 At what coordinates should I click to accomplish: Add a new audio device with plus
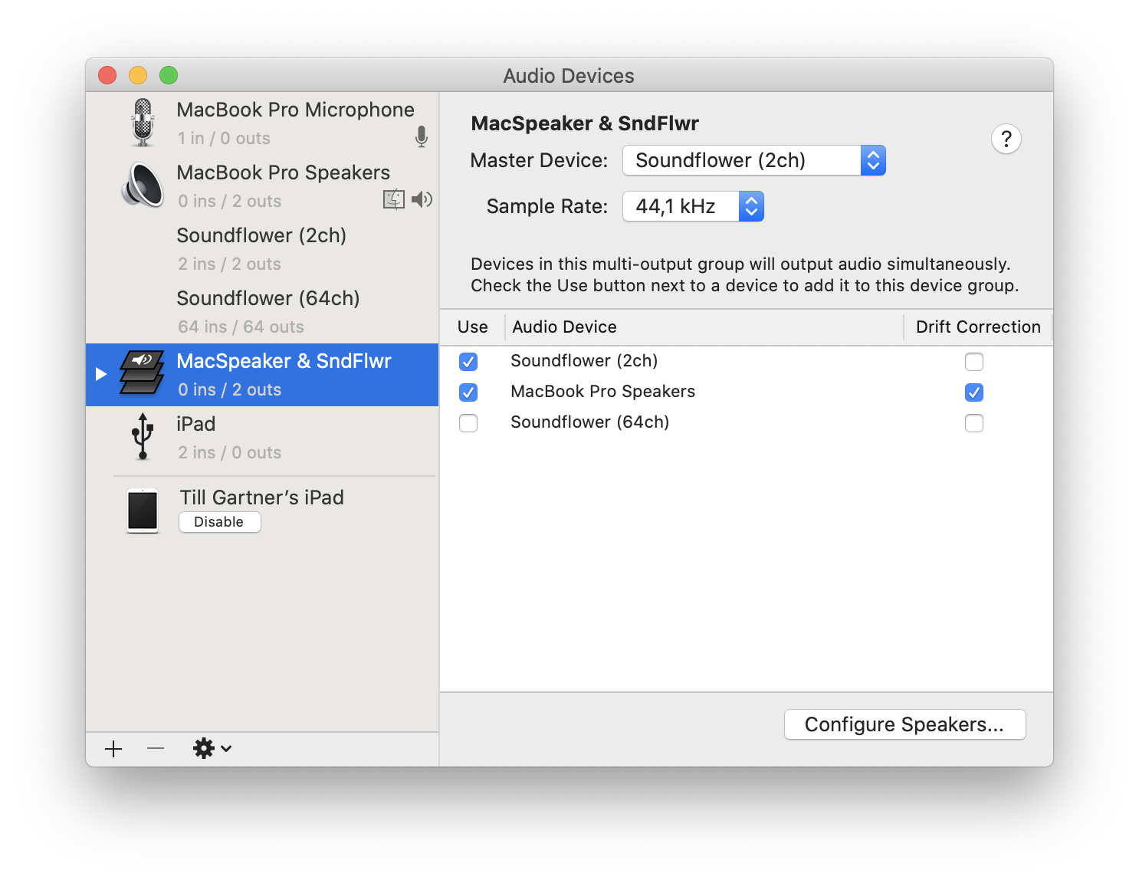click(x=113, y=749)
